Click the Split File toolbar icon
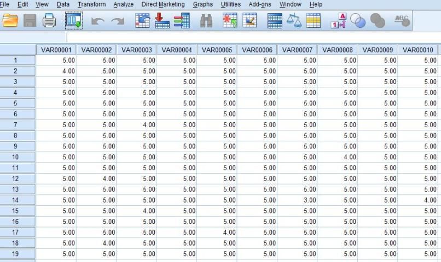 275,21
